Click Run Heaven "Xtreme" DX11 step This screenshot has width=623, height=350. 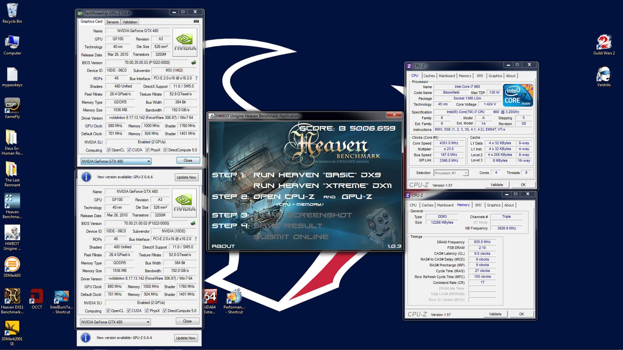[x=323, y=186]
